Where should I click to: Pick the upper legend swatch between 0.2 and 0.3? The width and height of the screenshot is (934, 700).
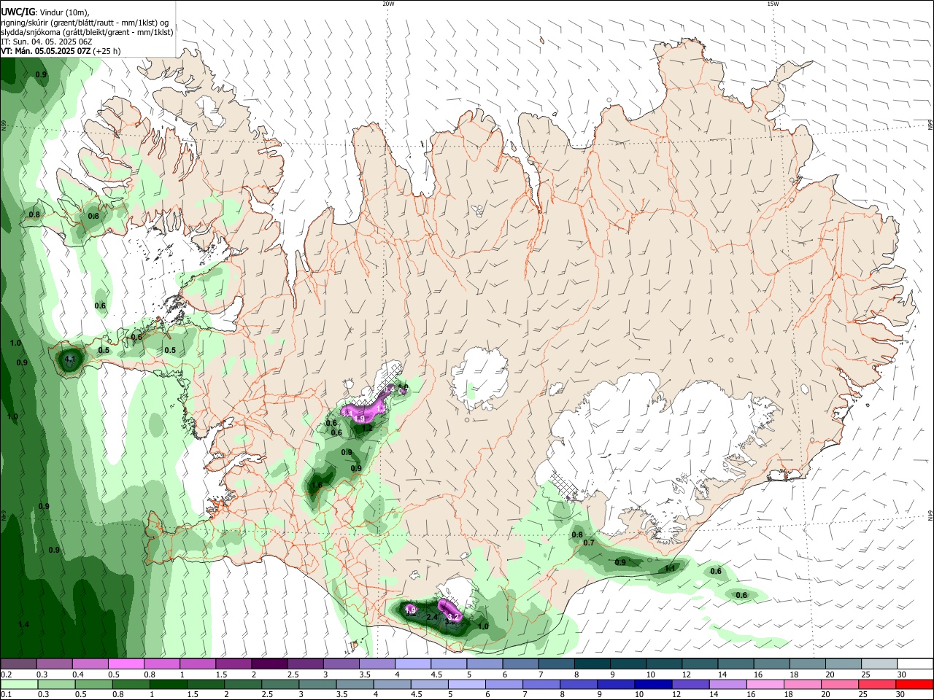point(18,664)
